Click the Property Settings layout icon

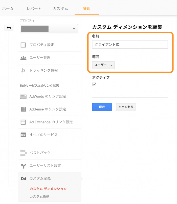pos(23,45)
